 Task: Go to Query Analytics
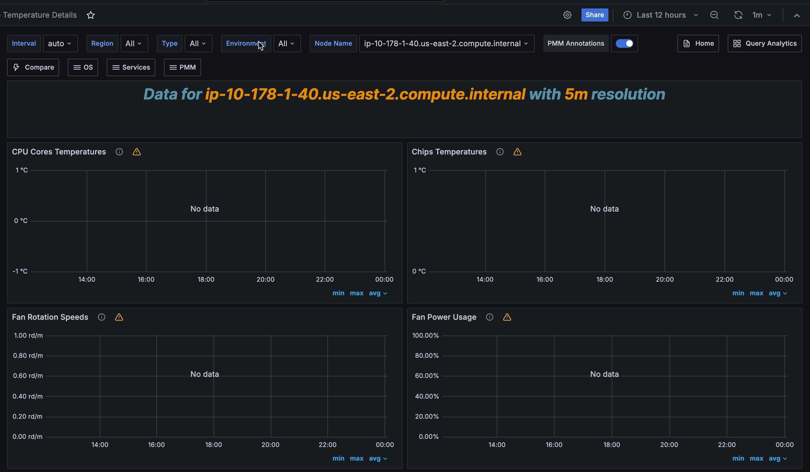(764, 43)
